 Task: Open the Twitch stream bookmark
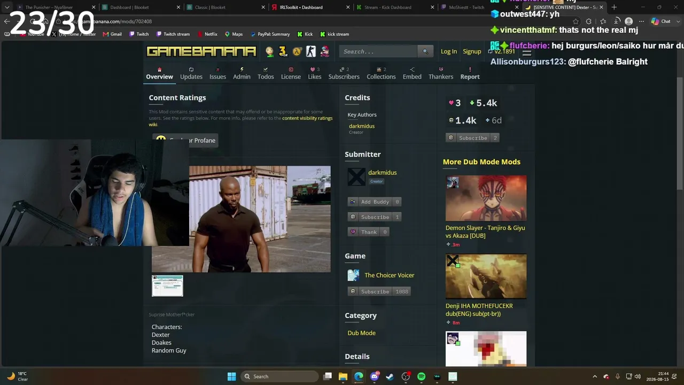pos(173,34)
